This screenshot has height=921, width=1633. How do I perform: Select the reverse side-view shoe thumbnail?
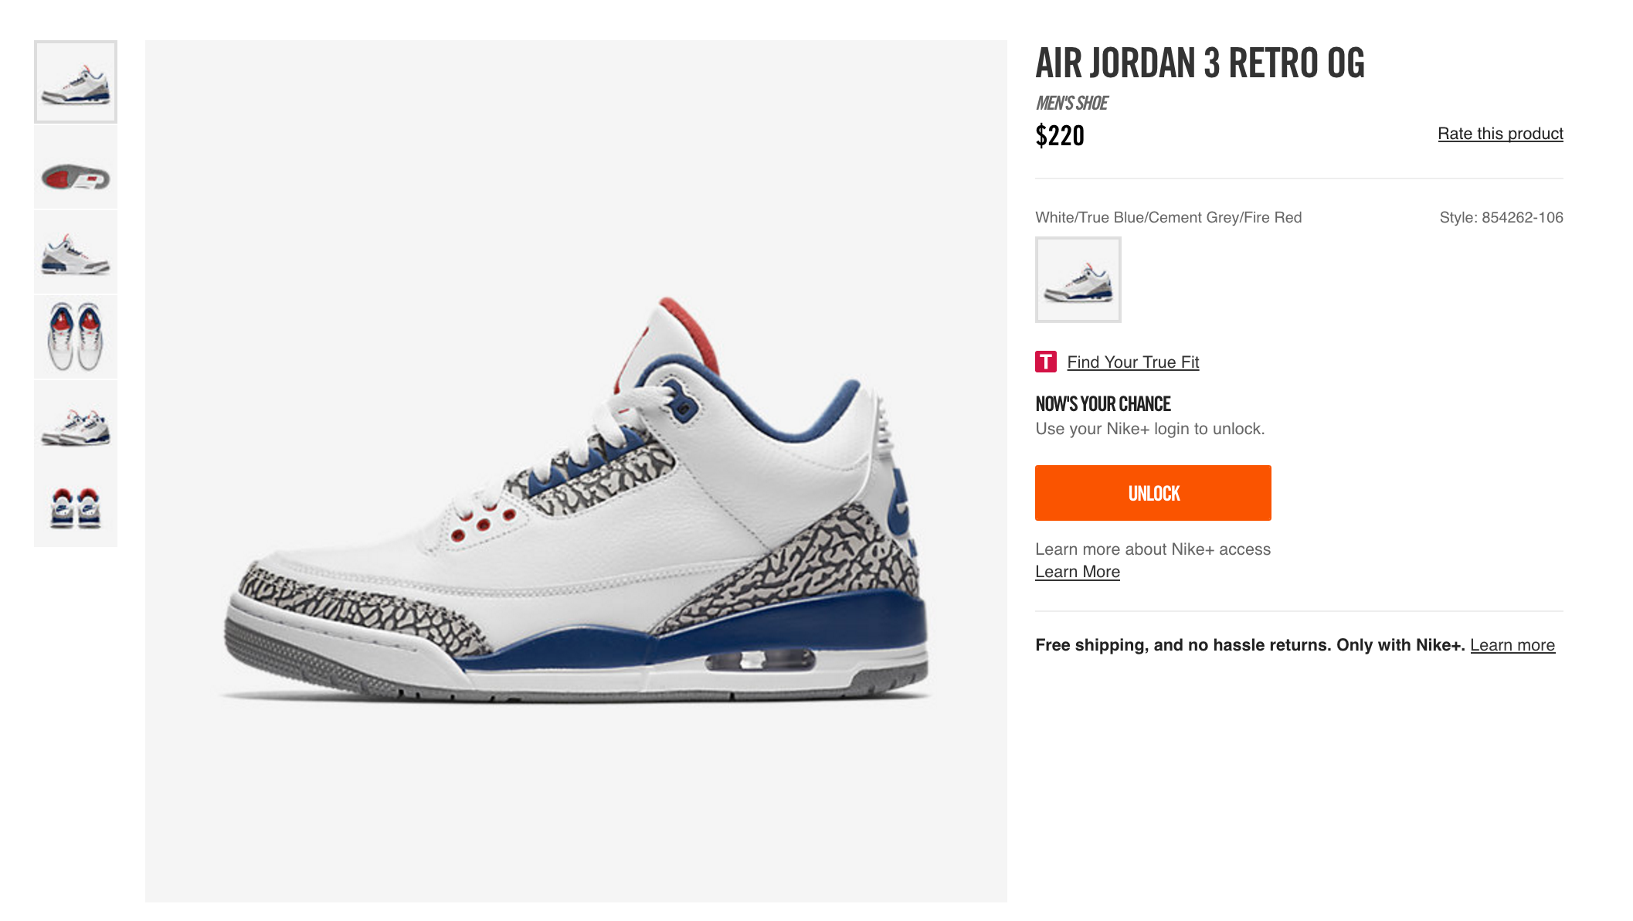(x=76, y=252)
